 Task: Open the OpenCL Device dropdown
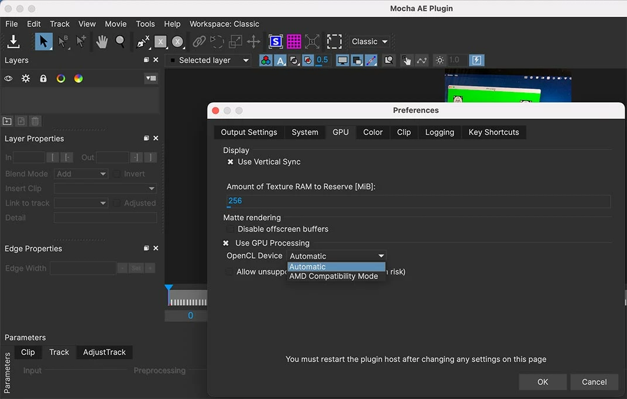336,256
